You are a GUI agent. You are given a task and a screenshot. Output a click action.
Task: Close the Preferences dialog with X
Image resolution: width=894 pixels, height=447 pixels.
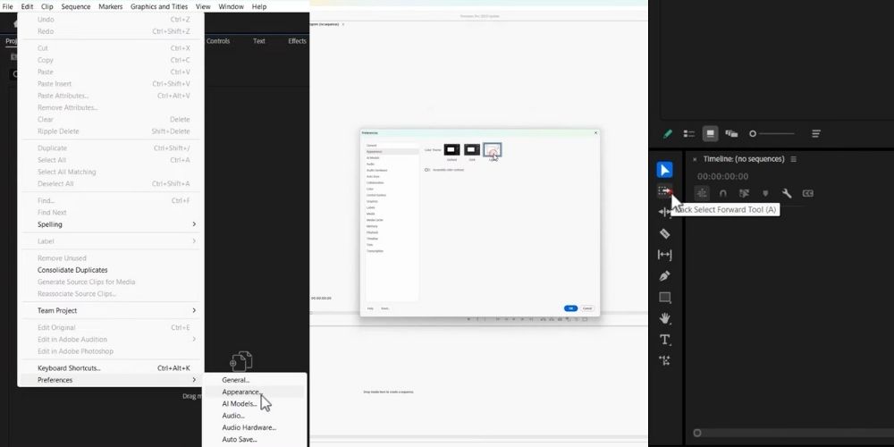(x=595, y=133)
